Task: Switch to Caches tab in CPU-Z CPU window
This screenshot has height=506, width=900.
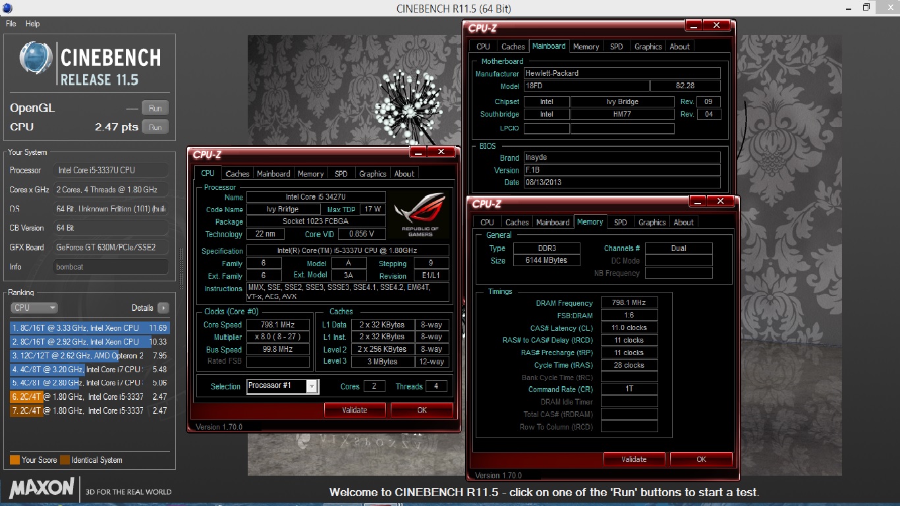Action: point(237,174)
